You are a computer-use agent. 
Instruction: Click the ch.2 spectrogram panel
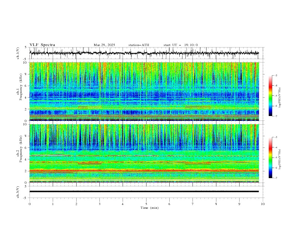pos(144,153)
